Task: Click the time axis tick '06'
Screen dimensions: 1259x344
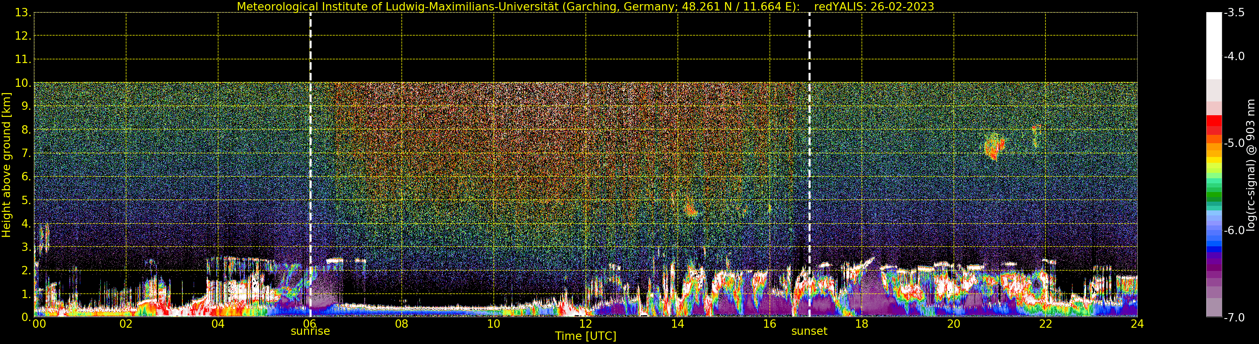Action: coord(310,324)
